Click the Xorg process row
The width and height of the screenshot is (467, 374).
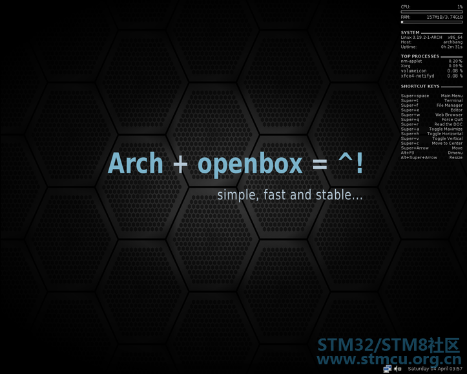pyautogui.click(x=431, y=66)
